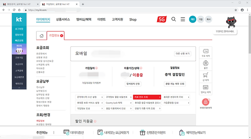
Task: Open 상품서비스 in top navigation
Action: pyautogui.click(x=63, y=20)
